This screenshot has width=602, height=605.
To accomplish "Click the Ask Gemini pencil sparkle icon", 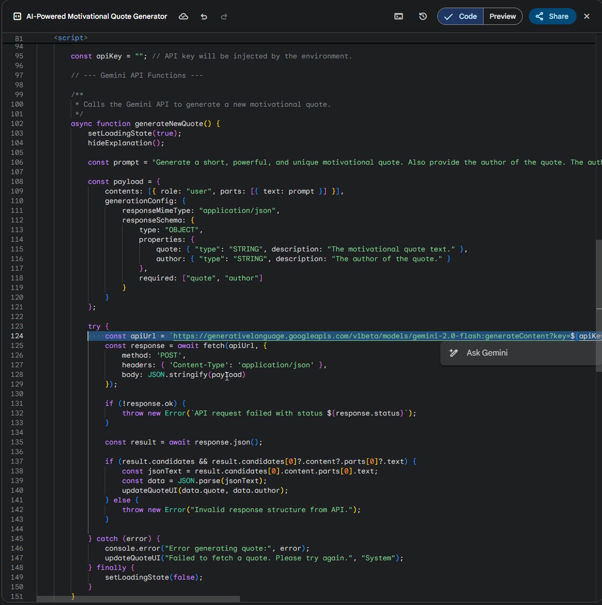I will click(454, 353).
